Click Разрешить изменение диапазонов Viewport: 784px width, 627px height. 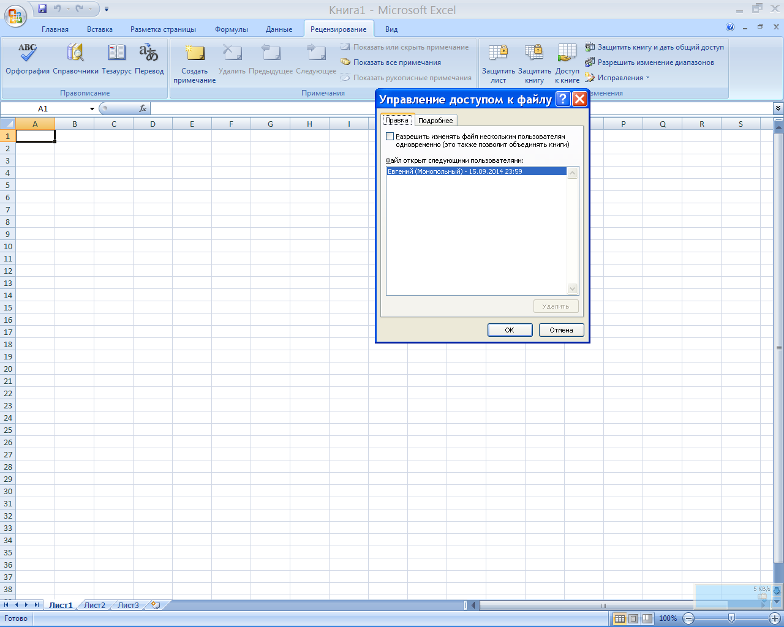coord(649,62)
